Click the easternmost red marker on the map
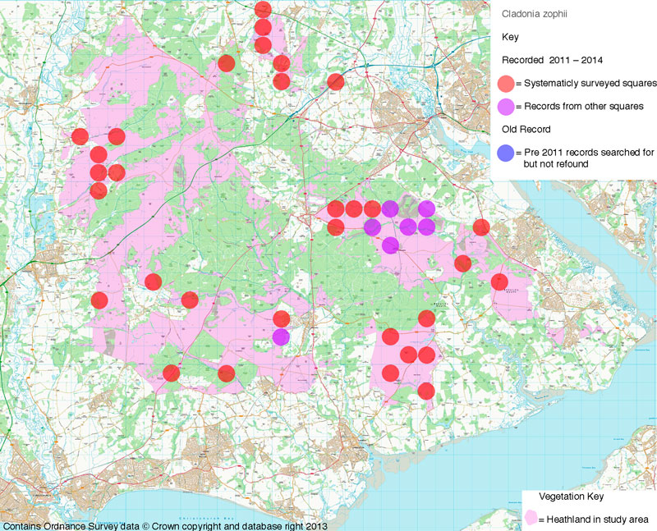Viewport: 657px width, 531px height. point(499,282)
